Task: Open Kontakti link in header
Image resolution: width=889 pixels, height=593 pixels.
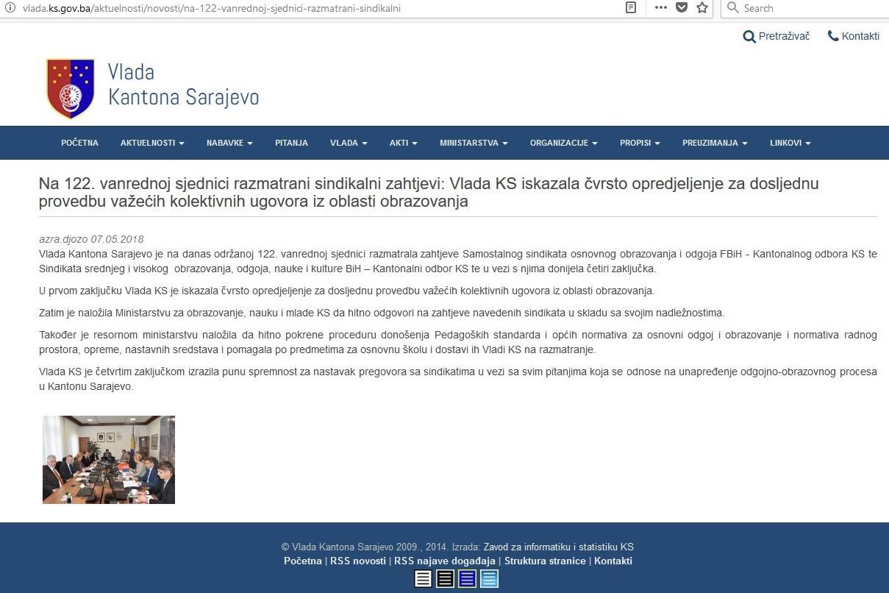Action: coord(854,36)
